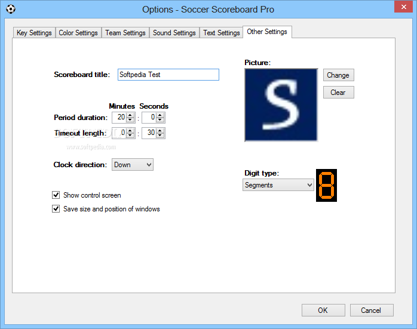The image size is (417, 329).
Task: Increase Period duration minutes with up arrow
Action: click(130, 115)
